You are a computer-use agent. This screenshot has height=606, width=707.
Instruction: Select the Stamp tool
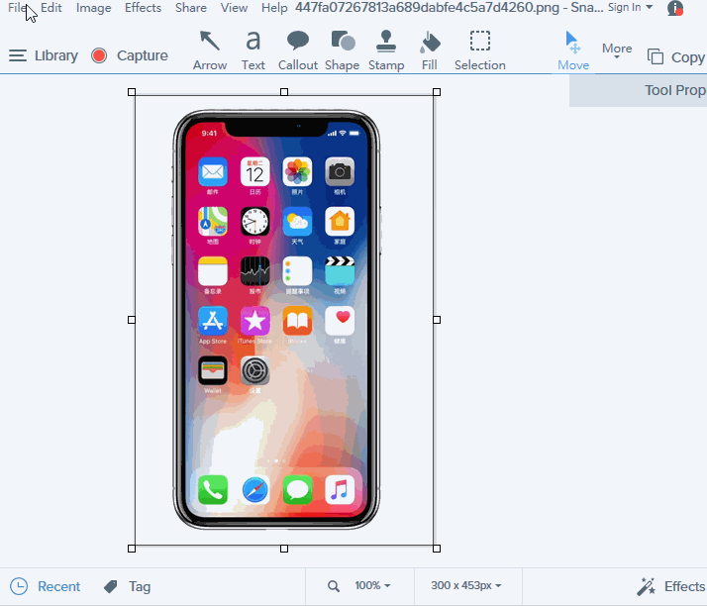386,50
